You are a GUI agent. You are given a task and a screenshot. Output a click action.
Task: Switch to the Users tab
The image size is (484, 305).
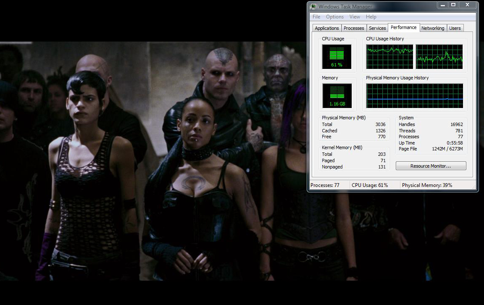coord(455,28)
